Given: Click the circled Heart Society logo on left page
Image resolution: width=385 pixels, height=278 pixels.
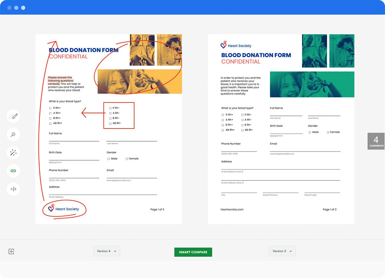Looking at the screenshot, I should 64,209.
